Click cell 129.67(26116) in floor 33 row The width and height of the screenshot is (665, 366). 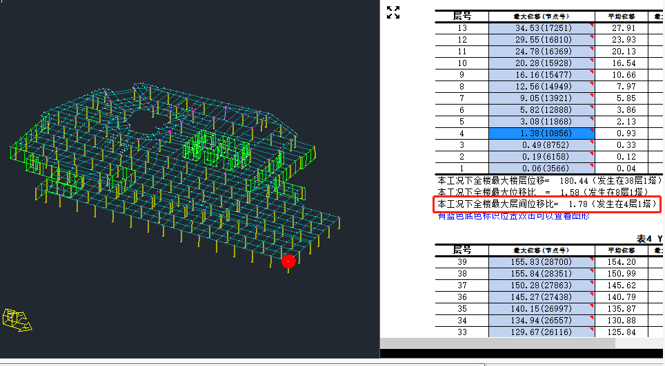point(541,332)
